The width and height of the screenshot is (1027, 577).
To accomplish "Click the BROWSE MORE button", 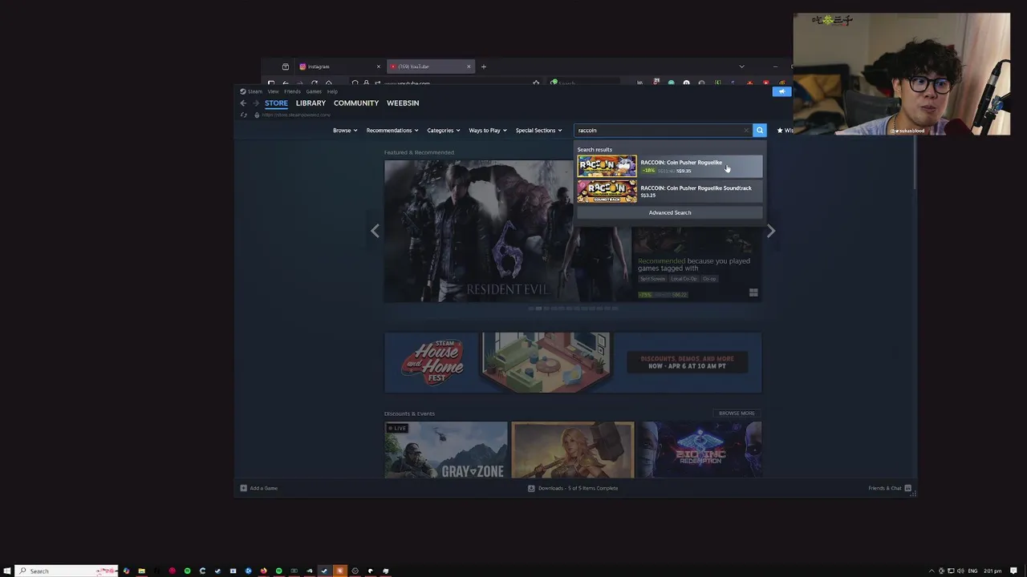I will coord(737,414).
